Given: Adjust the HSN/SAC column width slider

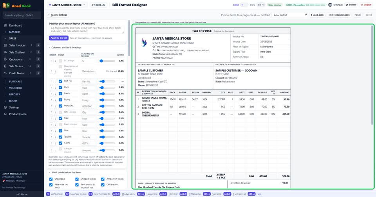Looking at the screenshot, I should pyautogui.click(x=107, y=106).
